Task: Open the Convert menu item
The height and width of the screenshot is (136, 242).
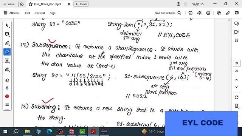Action: 40,13
